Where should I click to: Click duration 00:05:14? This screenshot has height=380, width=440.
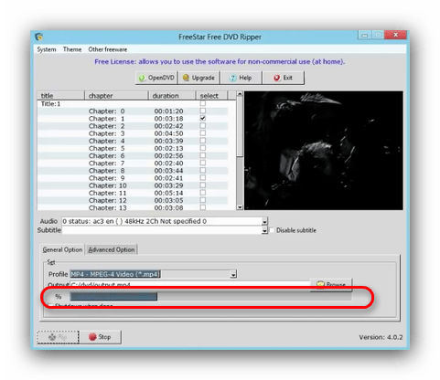click(168, 193)
